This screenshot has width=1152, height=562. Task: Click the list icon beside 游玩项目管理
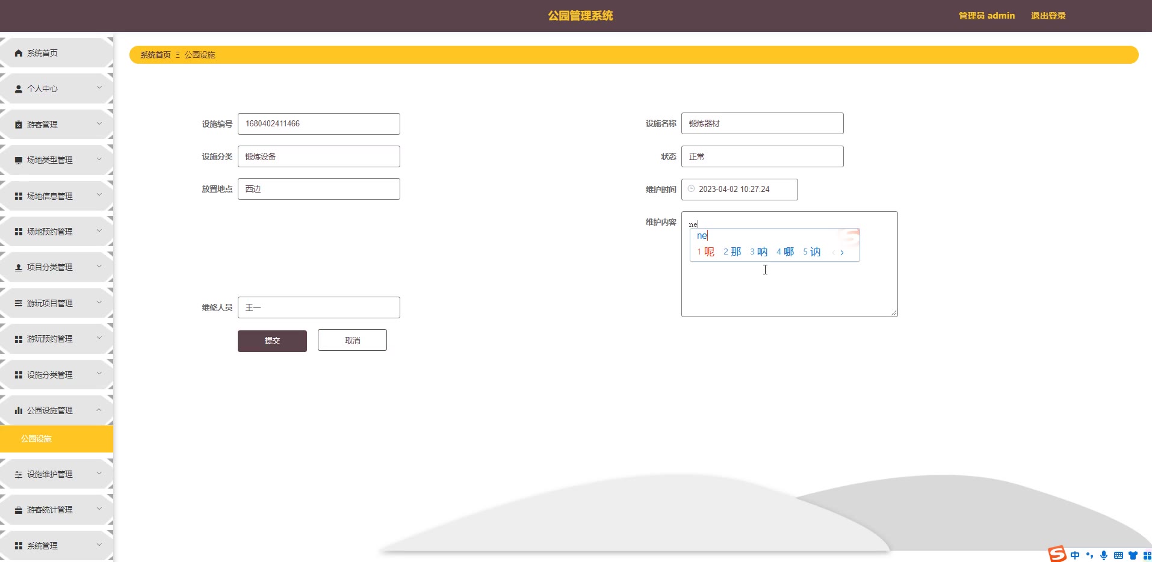[x=19, y=303]
